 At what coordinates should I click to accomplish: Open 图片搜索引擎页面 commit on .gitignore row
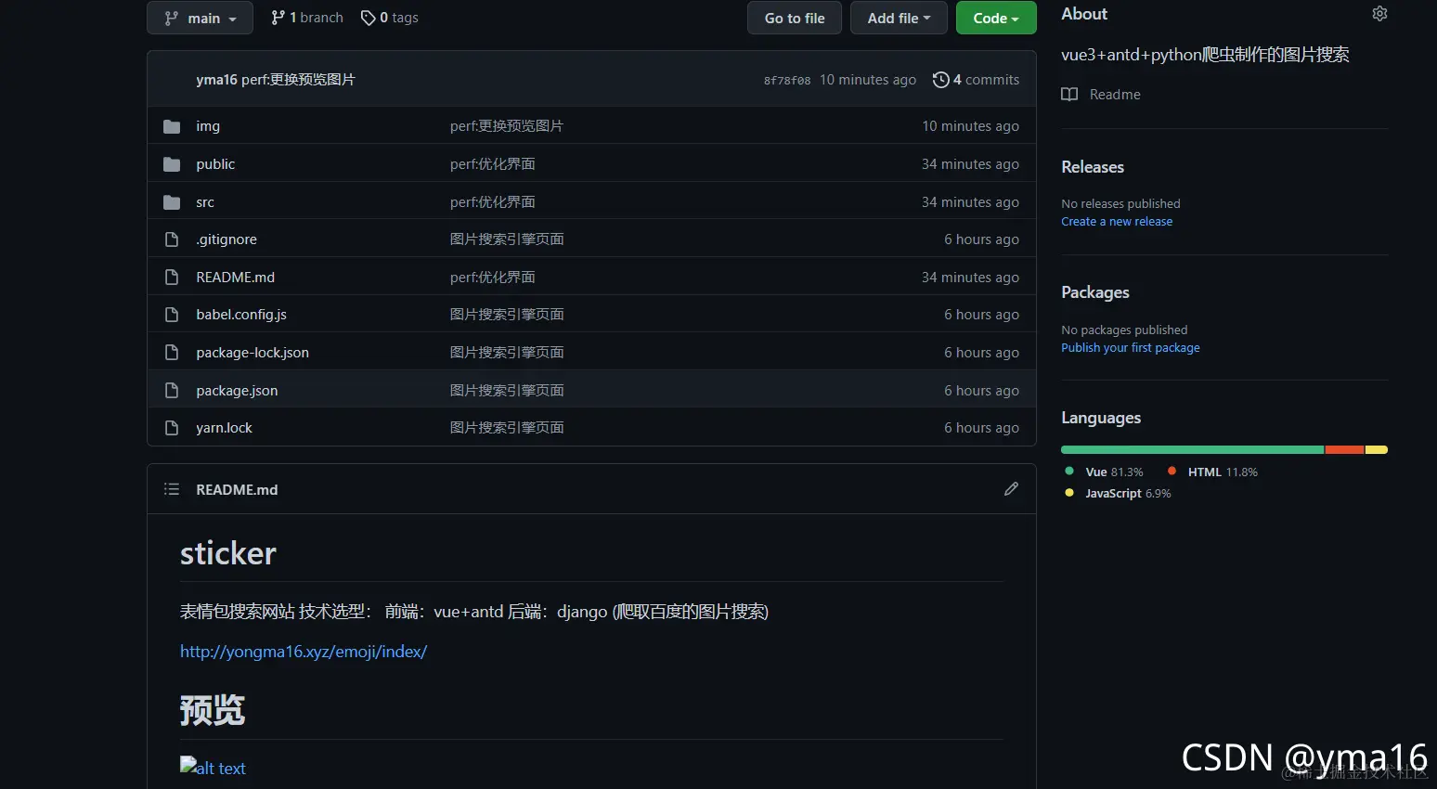click(507, 239)
